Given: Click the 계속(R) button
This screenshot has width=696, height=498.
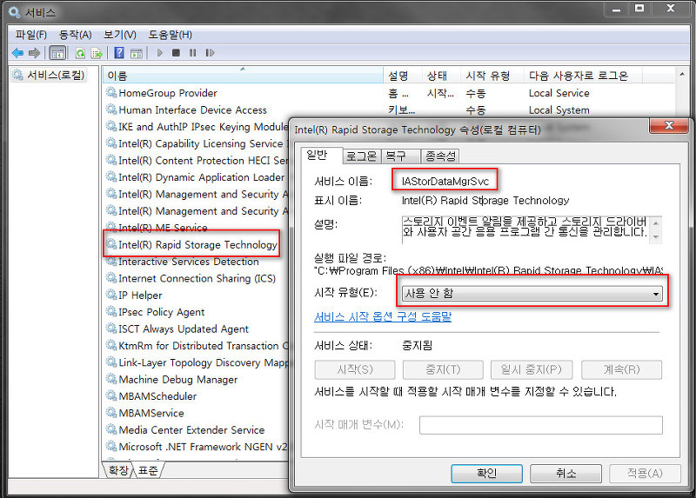Looking at the screenshot, I should click(621, 369).
